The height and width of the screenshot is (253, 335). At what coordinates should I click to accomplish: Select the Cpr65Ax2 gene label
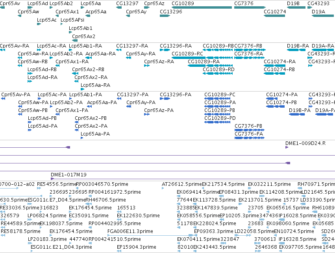[x=83, y=37]
